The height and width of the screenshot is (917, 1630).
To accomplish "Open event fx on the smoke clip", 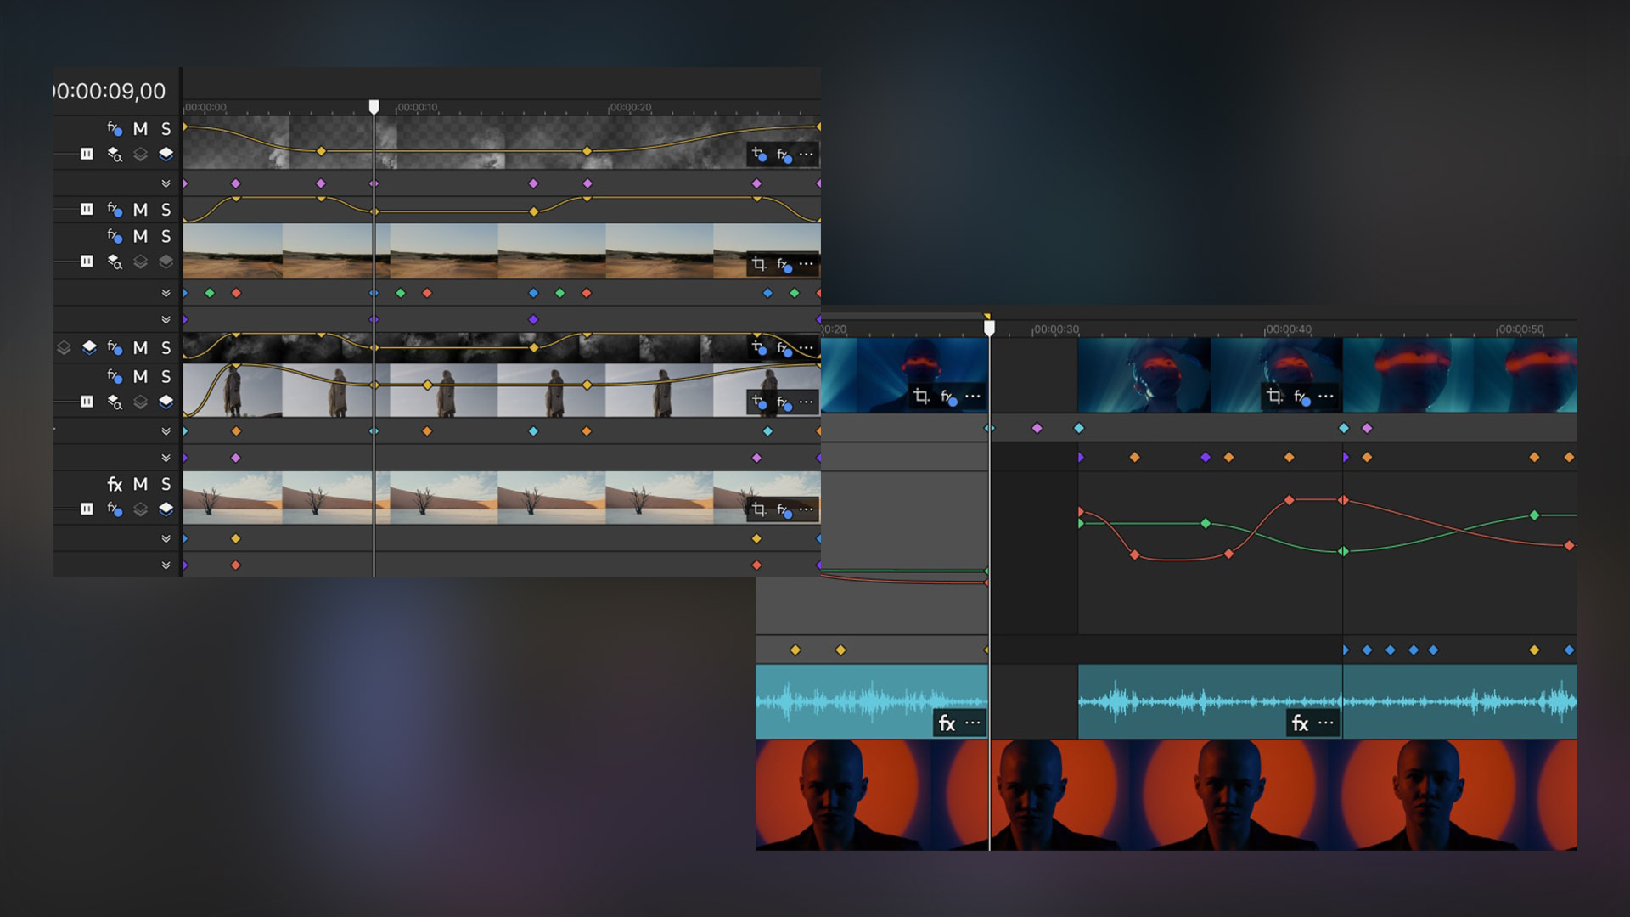I will coord(784,155).
